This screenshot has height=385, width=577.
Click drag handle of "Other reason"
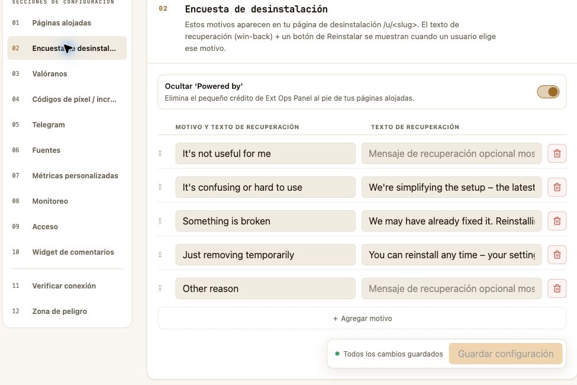click(160, 288)
